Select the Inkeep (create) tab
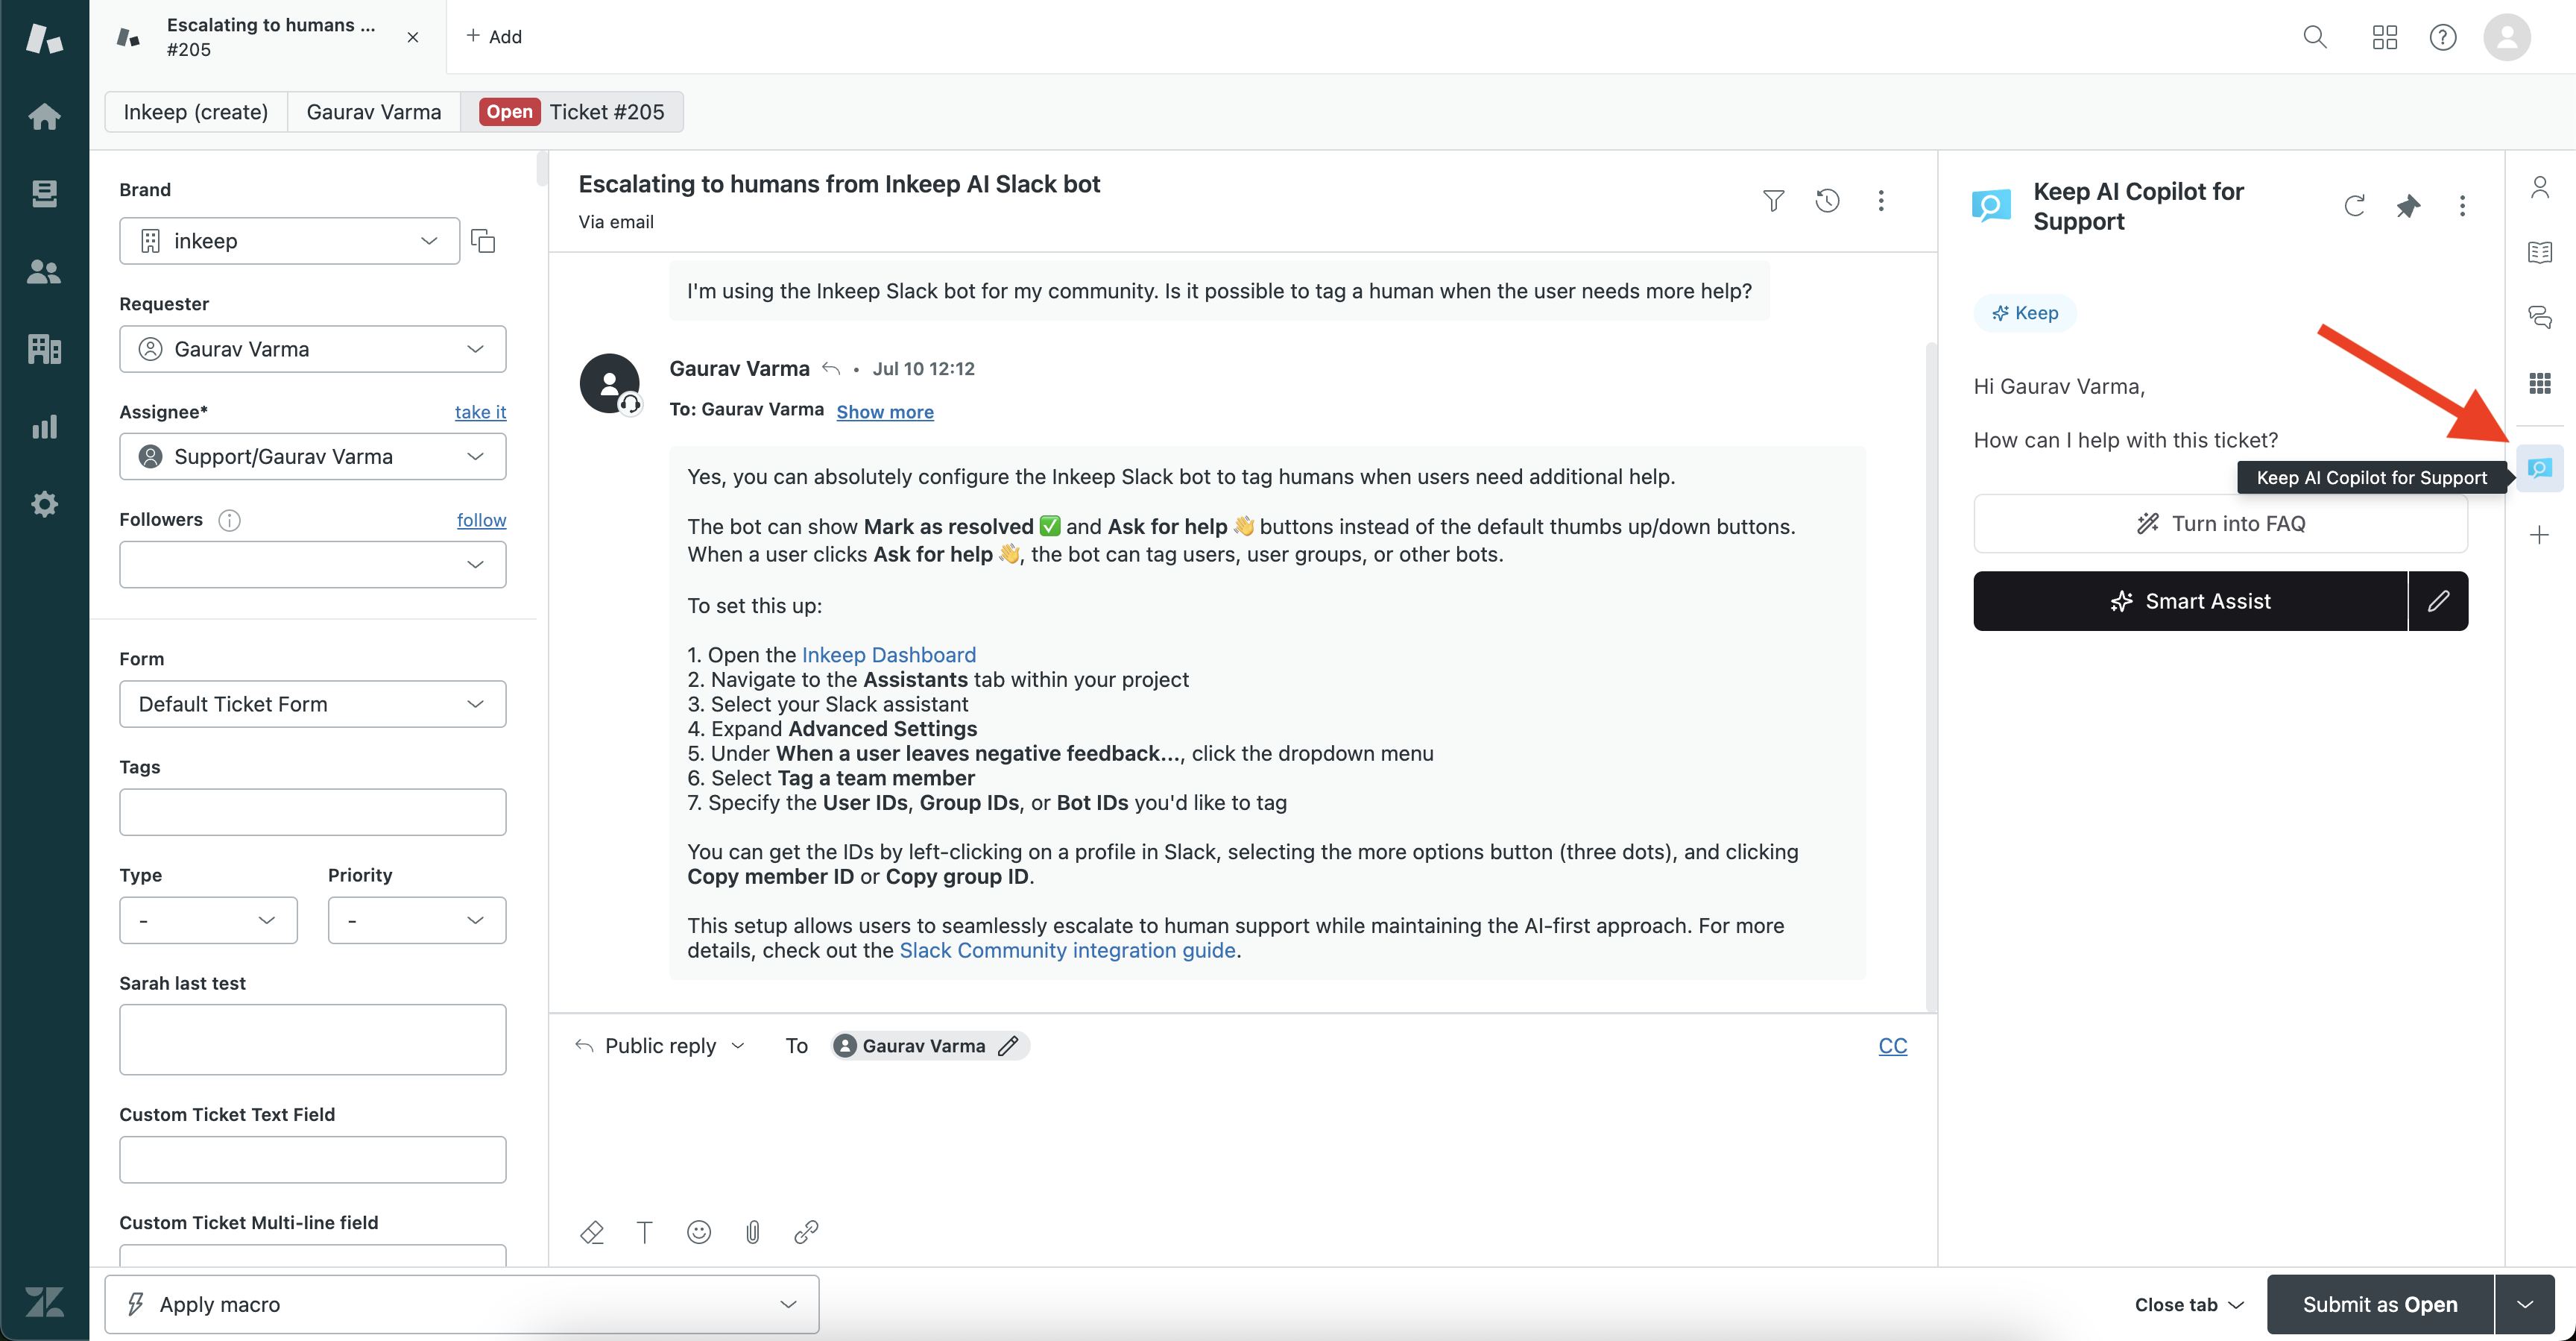The image size is (2576, 1341). coord(196,112)
